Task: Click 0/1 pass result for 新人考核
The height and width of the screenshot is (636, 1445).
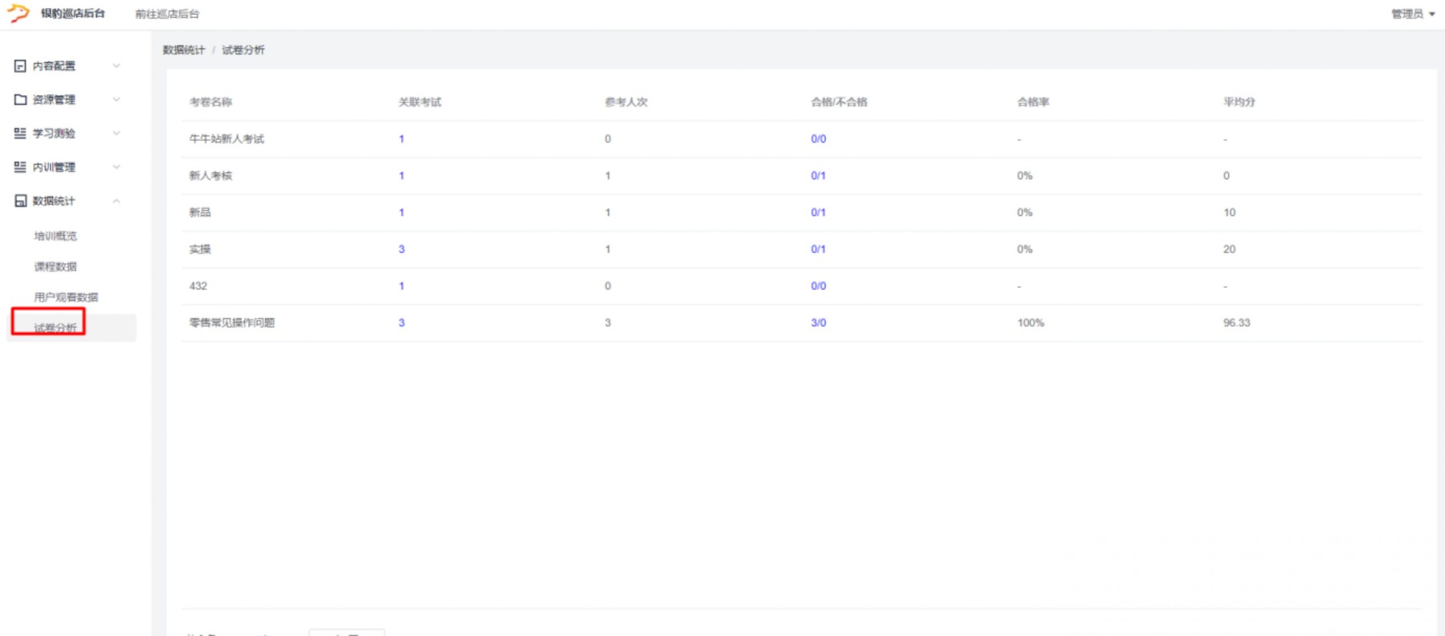Action: [818, 175]
